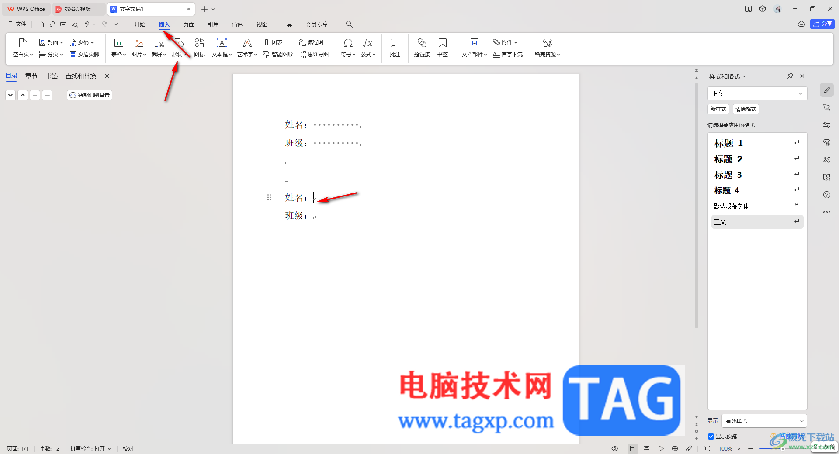Insert a hyperlink (超链接)
839x454 pixels.
422,48
